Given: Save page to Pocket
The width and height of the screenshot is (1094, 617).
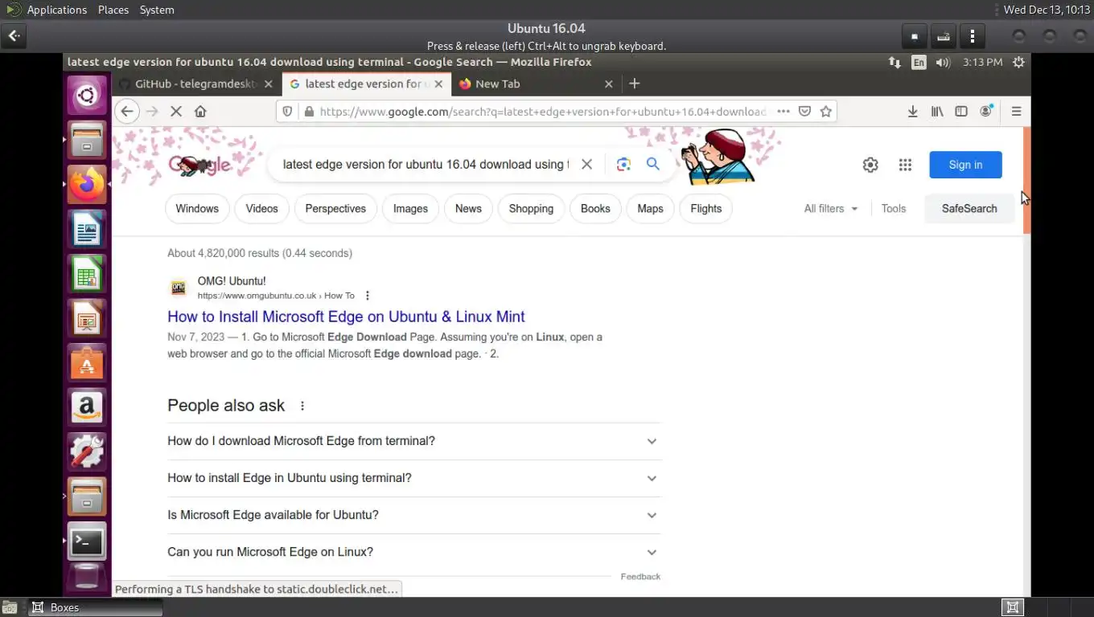Looking at the screenshot, I should click(x=804, y=112).
